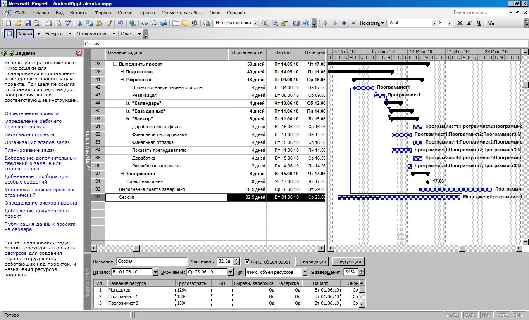The height and width of the screenshot is (320, 529).
Task: Create a new project file
Action: click(x=9, y=23)
